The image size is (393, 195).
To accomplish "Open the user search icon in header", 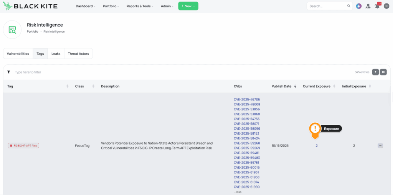I will tap(368, 6).
